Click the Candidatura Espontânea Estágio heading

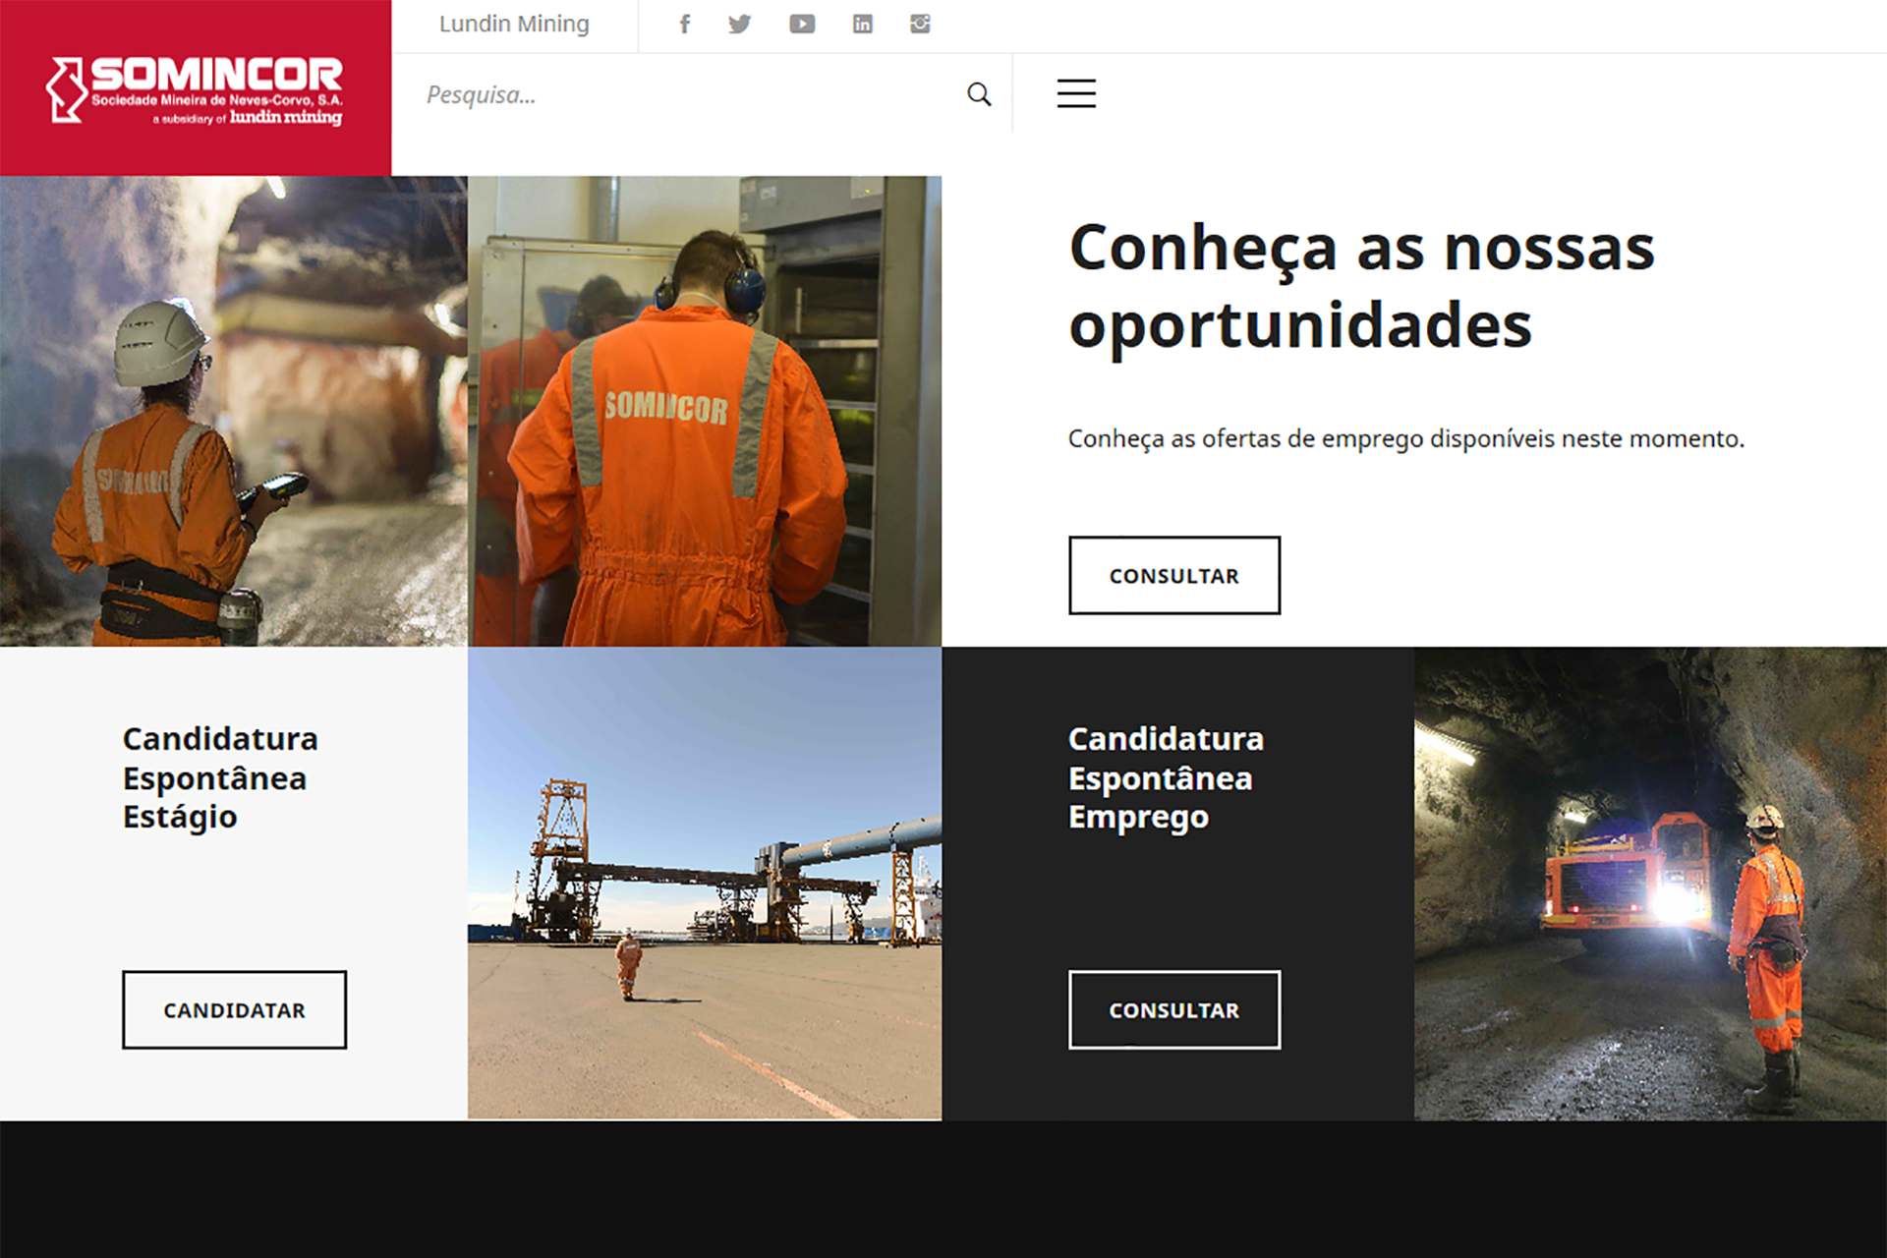point(220,777)
